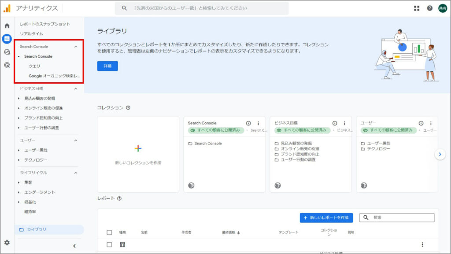Open the more options menu on Search Console card
Screen dimensions: 451x254
[258, 123]
